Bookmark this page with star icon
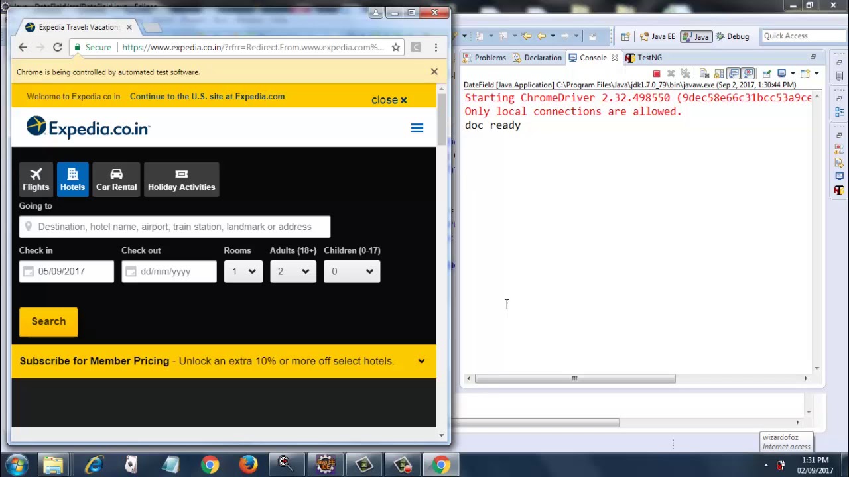The width and height of the screenshot is (849, 477). [396, 47]
